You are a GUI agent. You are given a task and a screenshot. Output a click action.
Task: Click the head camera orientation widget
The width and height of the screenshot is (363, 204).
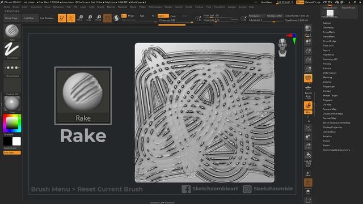pyautogui.click(x=282, y=48)
